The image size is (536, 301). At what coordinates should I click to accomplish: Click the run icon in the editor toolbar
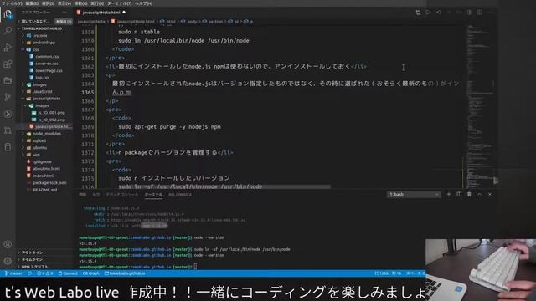(428, 13)
